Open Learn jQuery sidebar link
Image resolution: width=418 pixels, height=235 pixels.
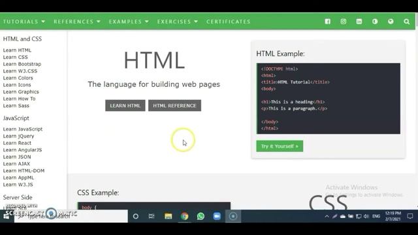pos(18,136)
